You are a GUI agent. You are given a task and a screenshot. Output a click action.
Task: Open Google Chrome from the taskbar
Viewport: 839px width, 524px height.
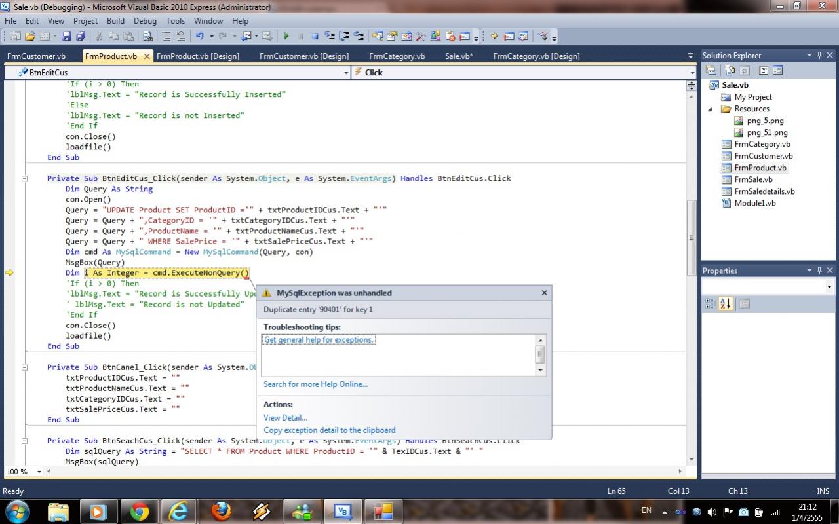tap(139, 512)
